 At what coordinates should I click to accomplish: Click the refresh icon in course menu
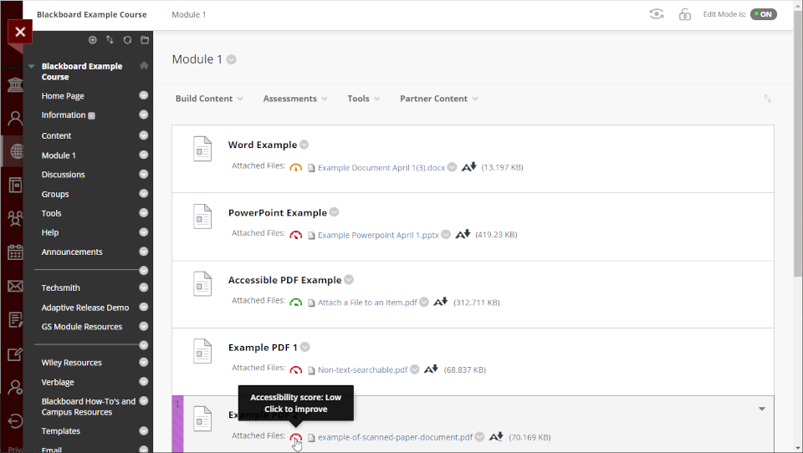[x=127, y=40]
